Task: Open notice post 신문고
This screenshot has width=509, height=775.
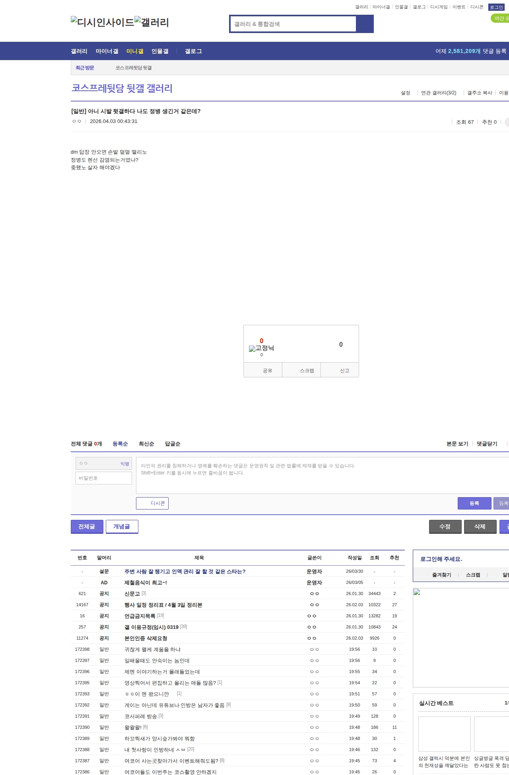Action: click(132, 593)
